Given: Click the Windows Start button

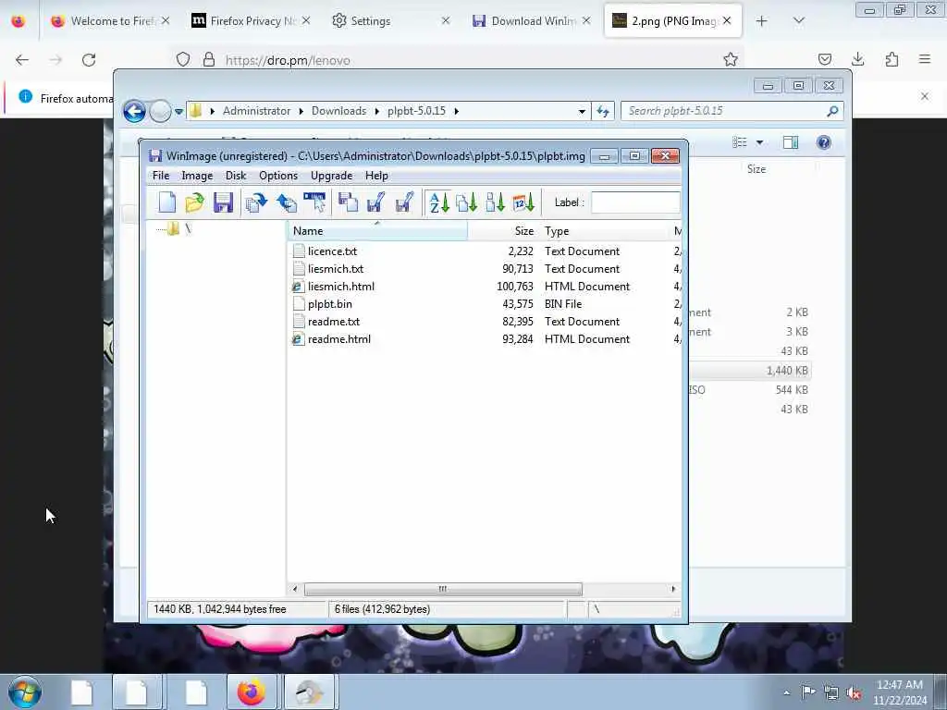Looking at the screenshot, I should 25,692.
